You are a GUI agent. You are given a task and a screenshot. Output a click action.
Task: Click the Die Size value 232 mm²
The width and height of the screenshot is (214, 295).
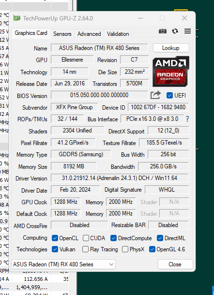pyautogui.click(x=135, y=72)
